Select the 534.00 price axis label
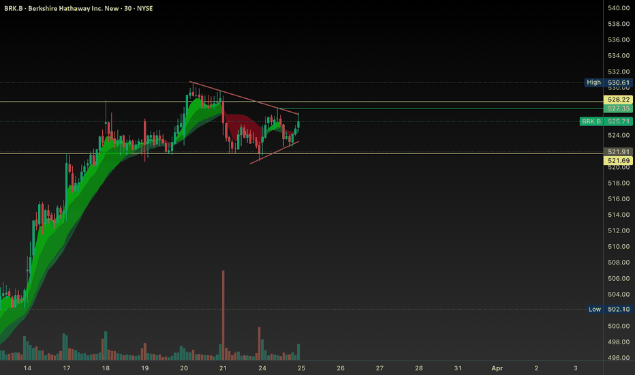Viewport: 635px width, 375px height. coord(619,55)
